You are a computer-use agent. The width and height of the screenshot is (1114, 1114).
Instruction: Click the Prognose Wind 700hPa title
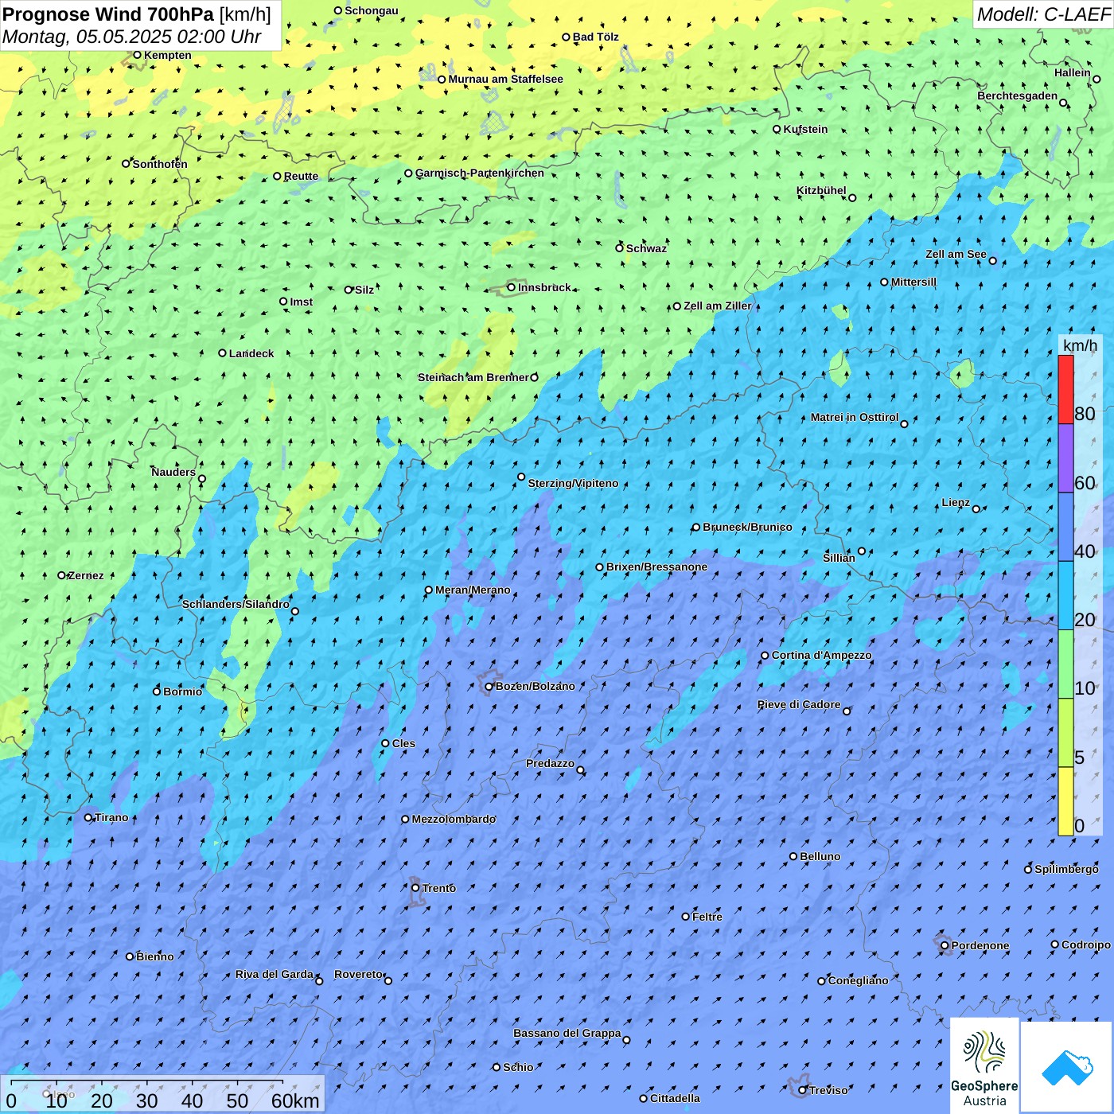(108, 14)
